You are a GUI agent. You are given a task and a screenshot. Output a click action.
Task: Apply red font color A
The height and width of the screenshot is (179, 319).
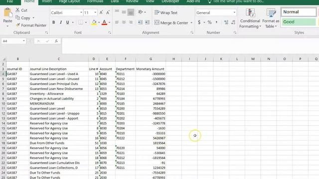pyautogui.click(x=104, y=22)
